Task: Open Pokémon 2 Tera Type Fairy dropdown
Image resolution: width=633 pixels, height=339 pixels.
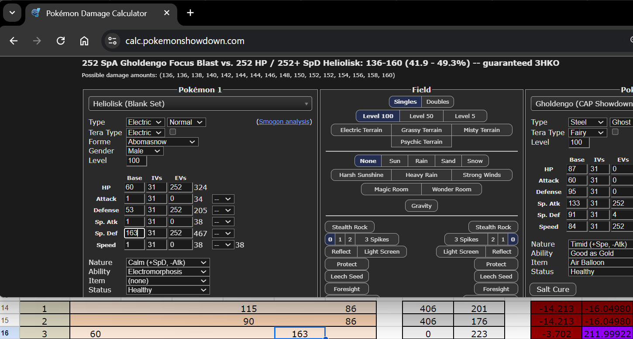Action: 588,132
